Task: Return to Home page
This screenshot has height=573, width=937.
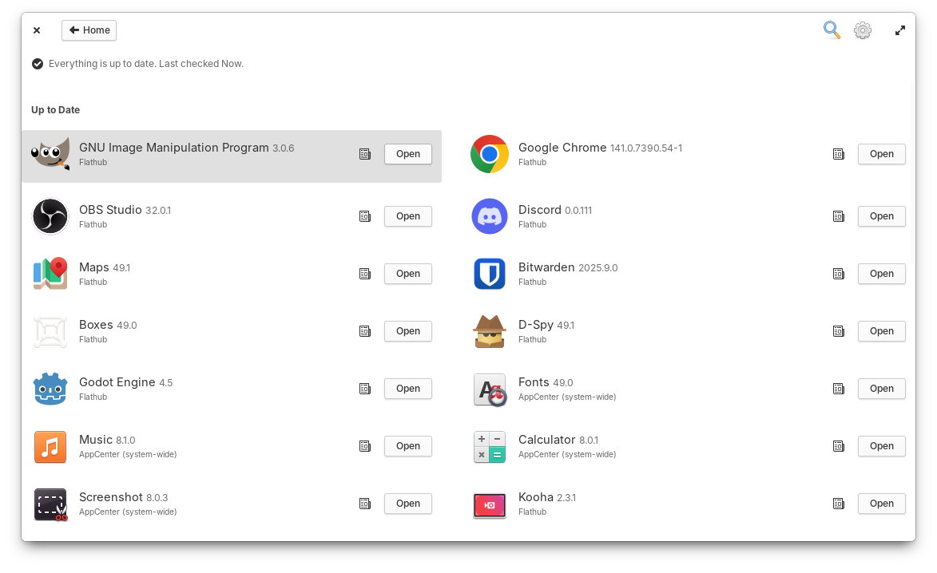Action: [89, 30]
